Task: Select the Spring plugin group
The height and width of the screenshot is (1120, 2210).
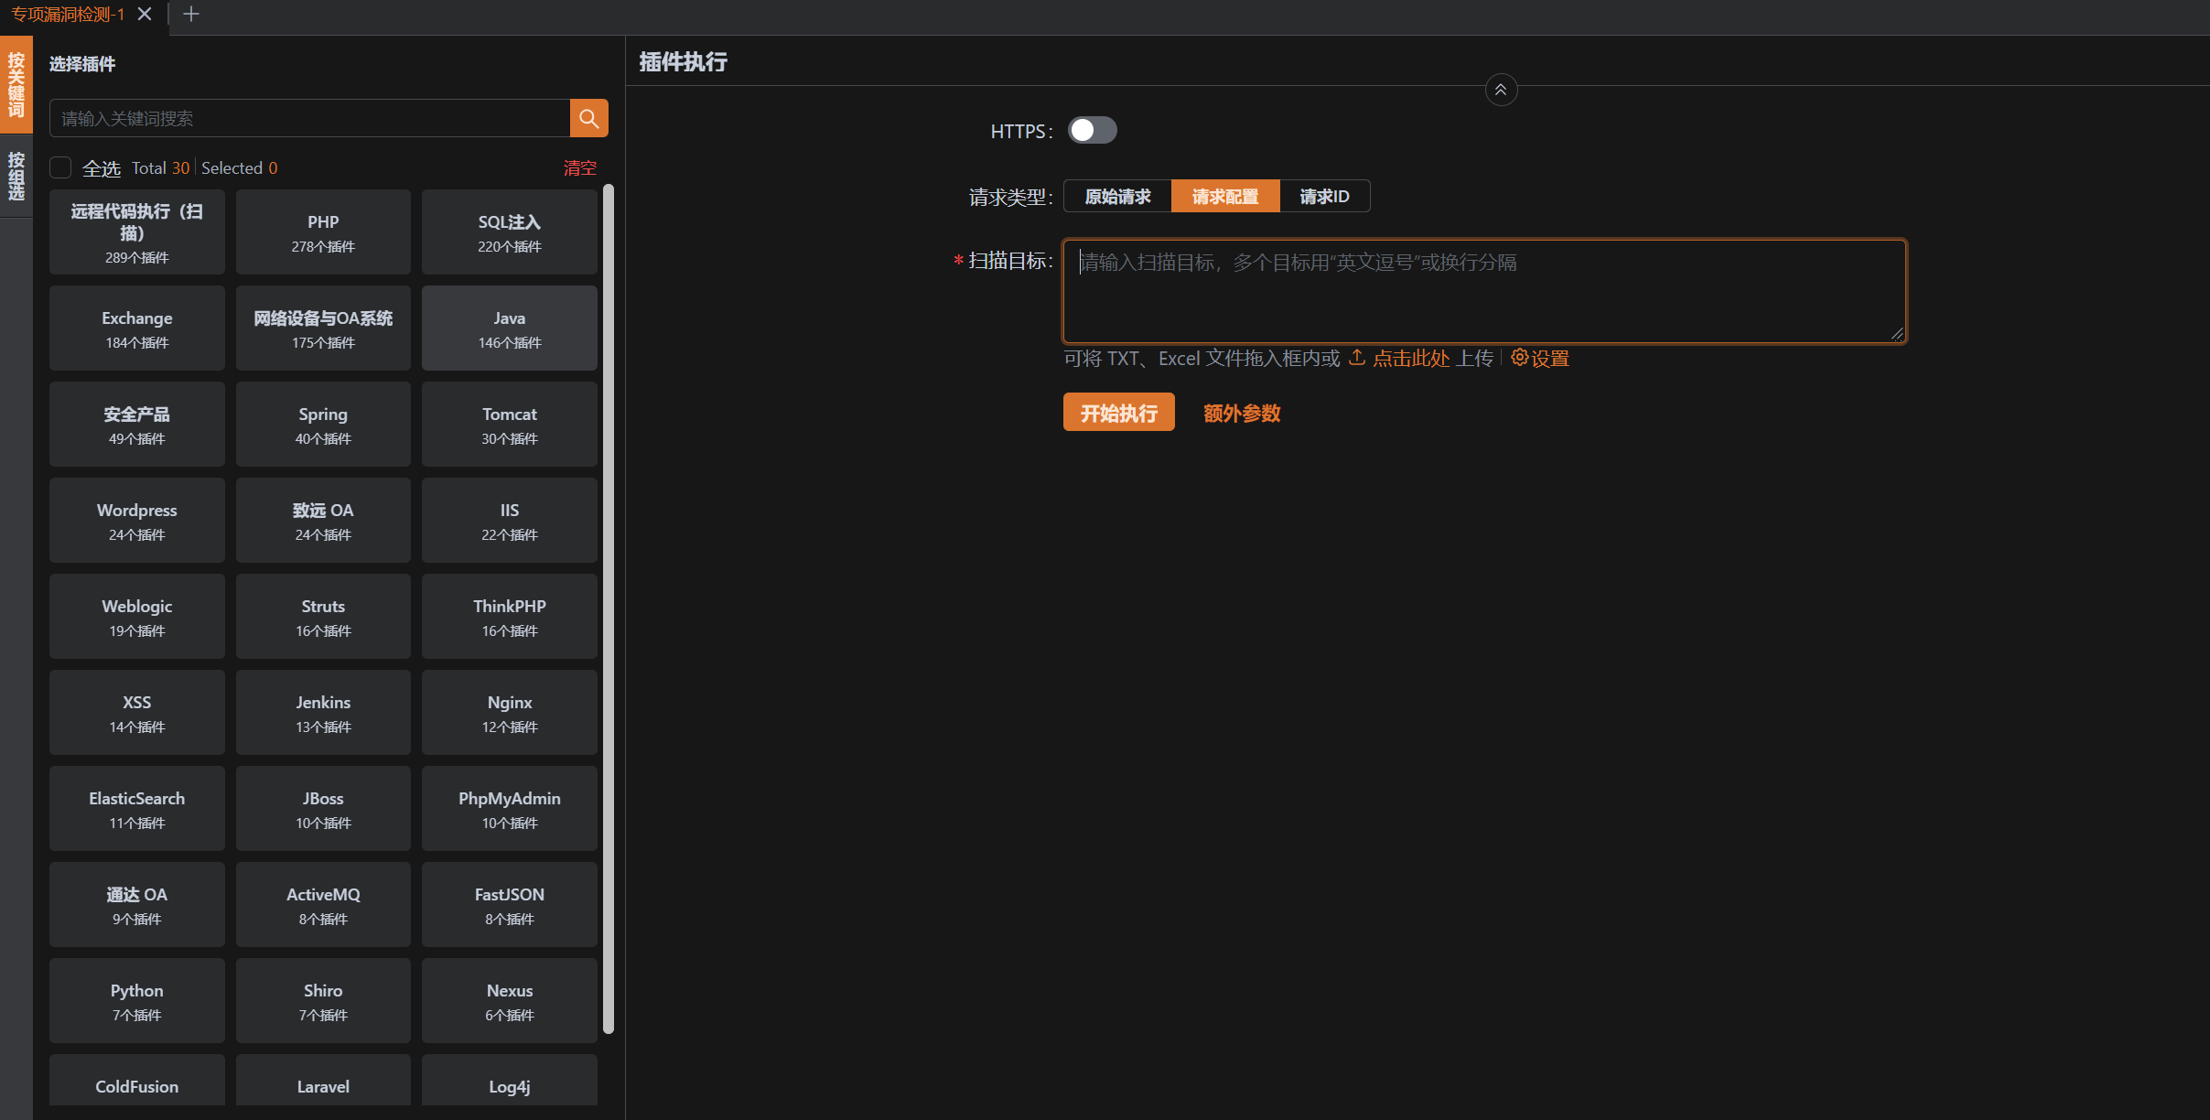Action: (323, 425)
